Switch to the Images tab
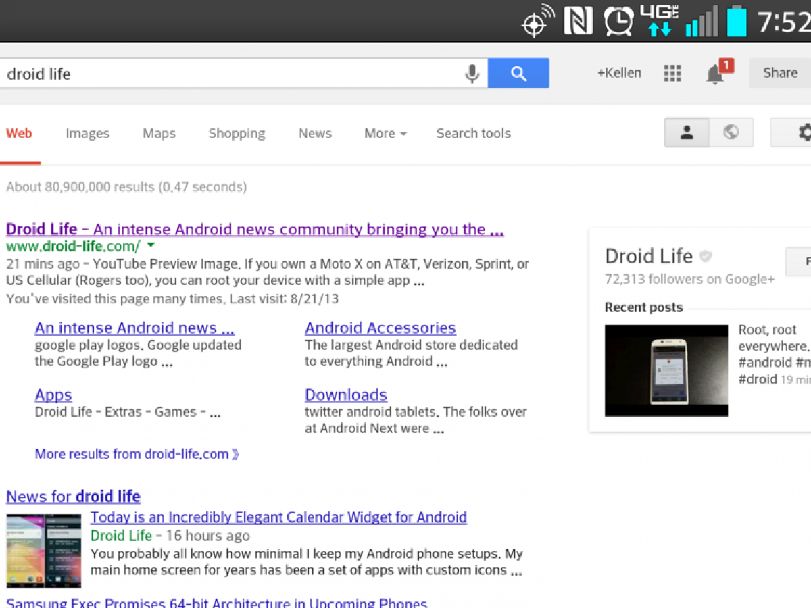The width and height of the screenshot is (811, 608). coord(87,134)
